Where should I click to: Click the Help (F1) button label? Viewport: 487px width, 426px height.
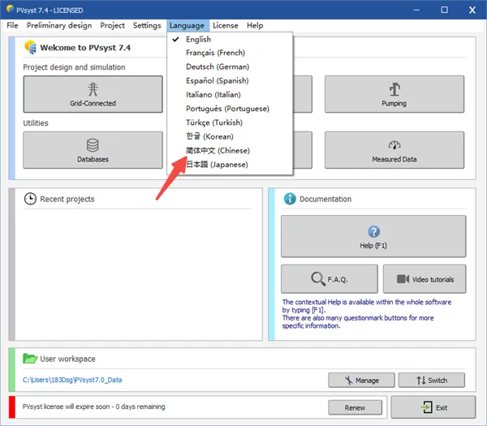coord(373,246)
